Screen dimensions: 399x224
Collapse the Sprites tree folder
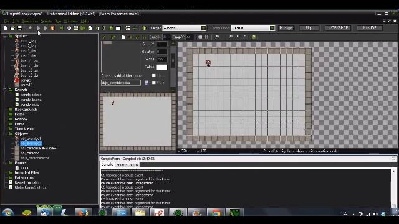pyautogui.click(x=5, y=36)
